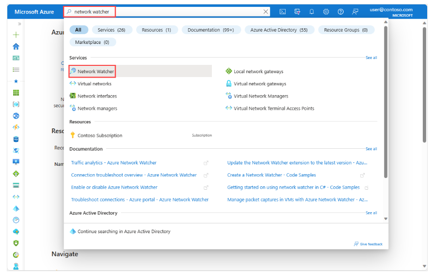The image size is (435, 278).
Task: Open SQL databases icon in sidebar
Action: click(16, 139)
